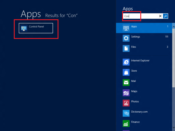
Task: Search within Photos label
Action: (x=135, y=102)
